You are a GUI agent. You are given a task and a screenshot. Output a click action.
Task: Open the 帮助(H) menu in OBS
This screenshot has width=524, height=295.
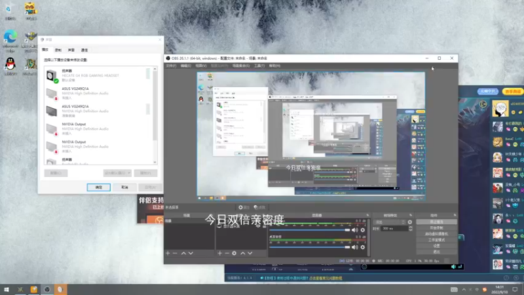click(x=274, y=66)
